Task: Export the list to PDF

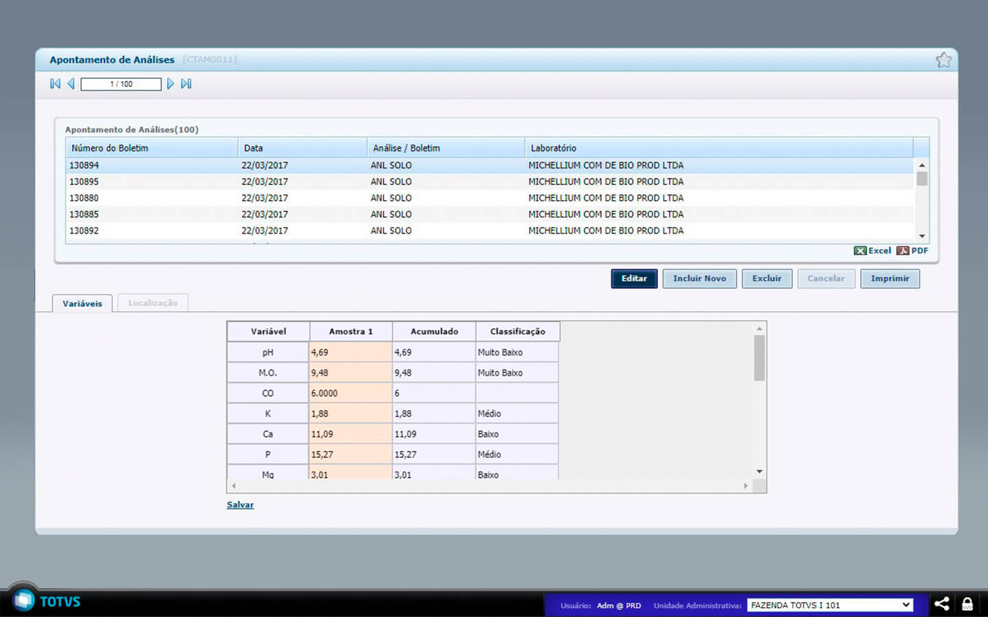Action: (913, 251)
